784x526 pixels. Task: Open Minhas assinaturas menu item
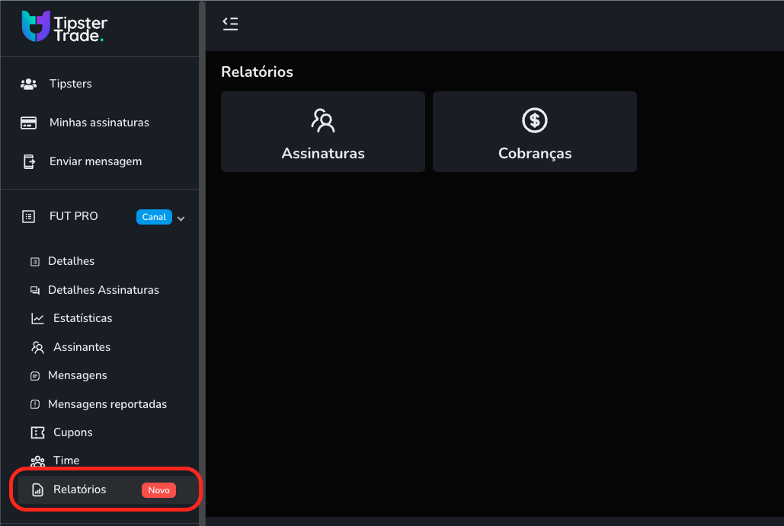pyautogui.click(x=100, y=123)
